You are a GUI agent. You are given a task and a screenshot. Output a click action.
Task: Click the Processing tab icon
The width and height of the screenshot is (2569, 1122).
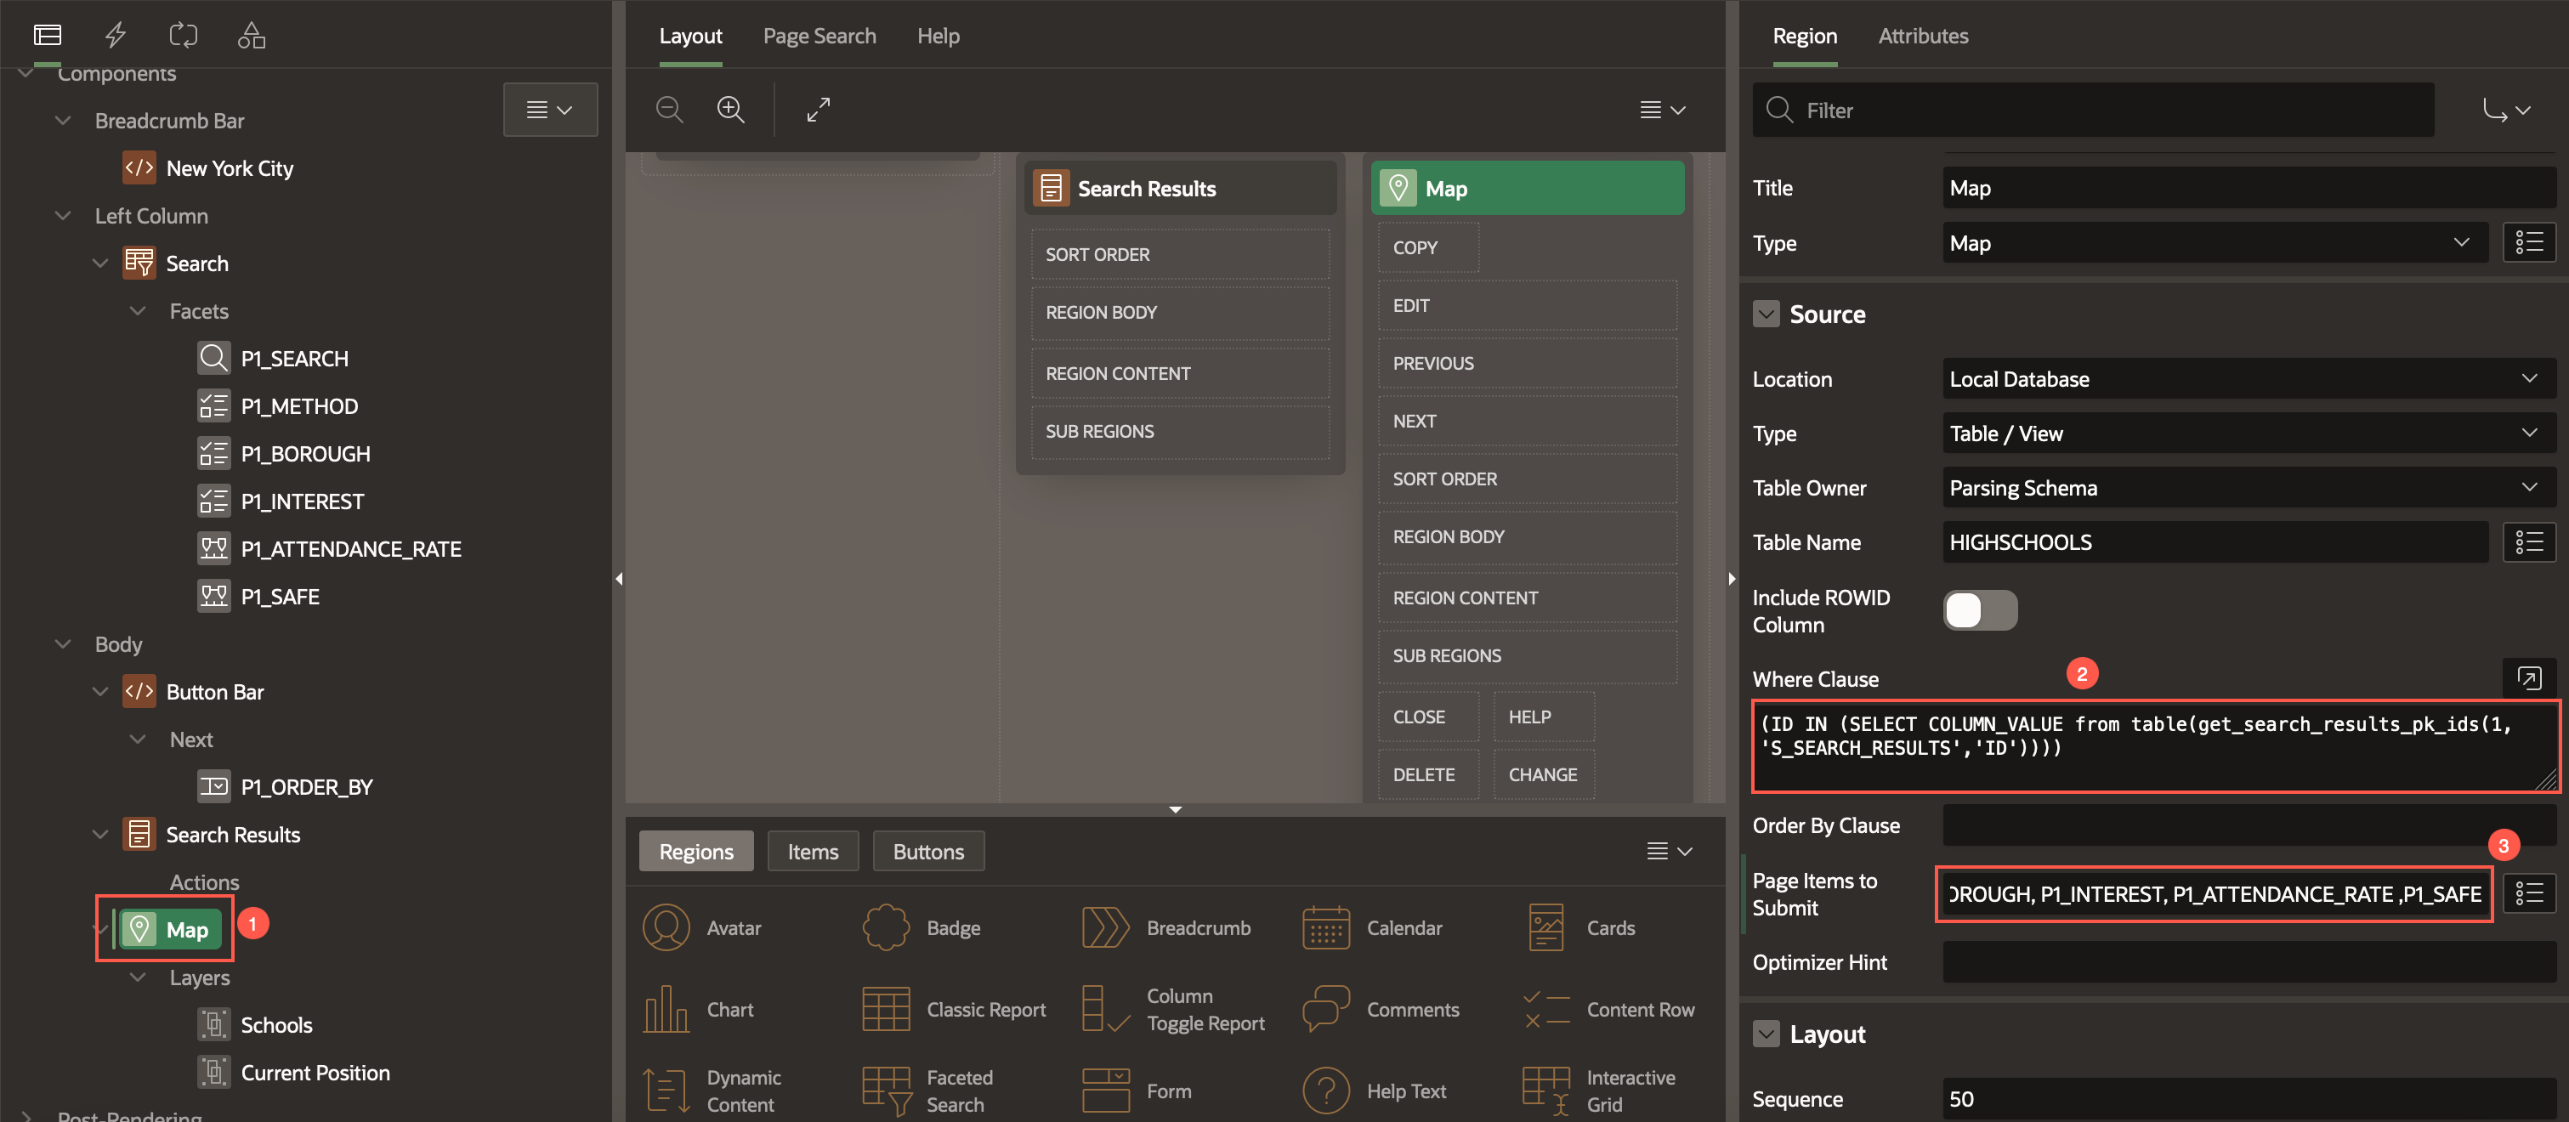(x=184, y=35)
